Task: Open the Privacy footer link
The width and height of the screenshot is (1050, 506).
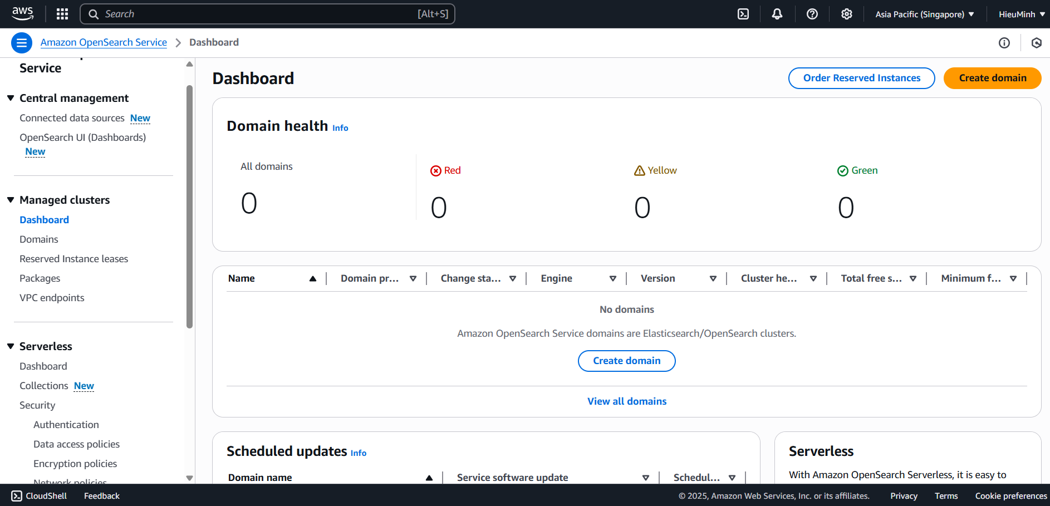Action: [x=904, y=496]
